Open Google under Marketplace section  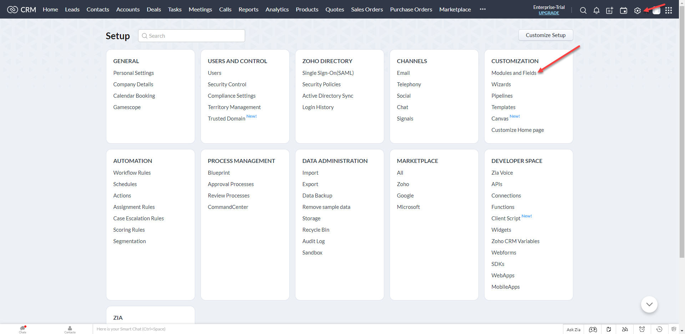405,195
